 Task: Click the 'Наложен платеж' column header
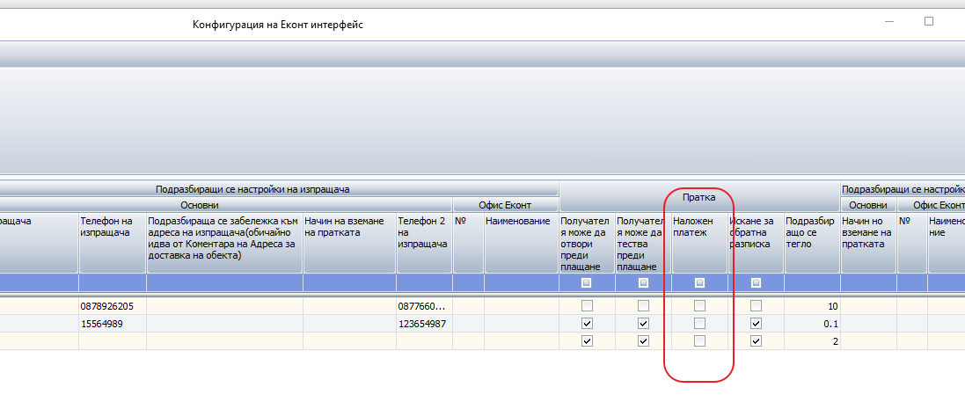click(x=699, y=243)
